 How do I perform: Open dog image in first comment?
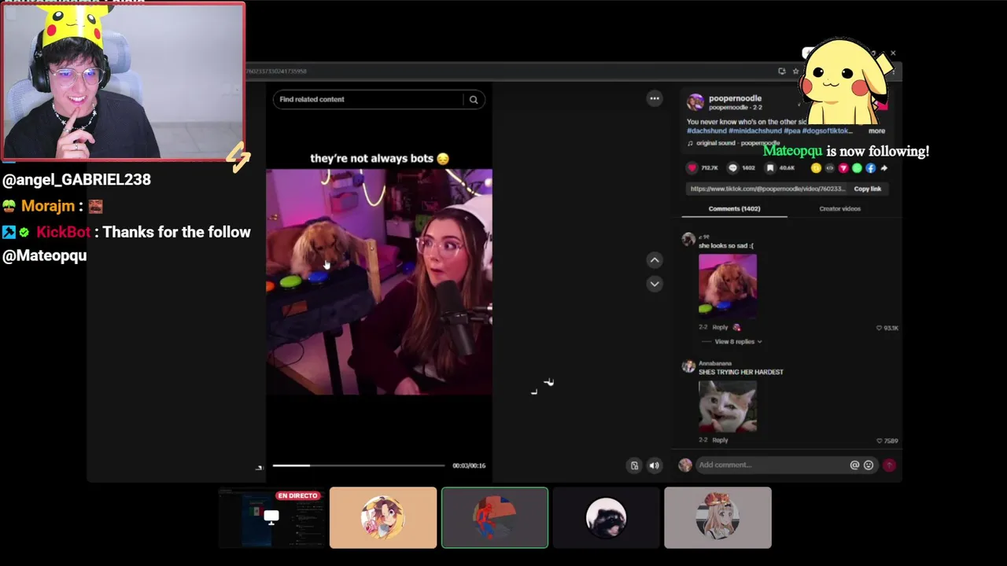pos(728,285)
